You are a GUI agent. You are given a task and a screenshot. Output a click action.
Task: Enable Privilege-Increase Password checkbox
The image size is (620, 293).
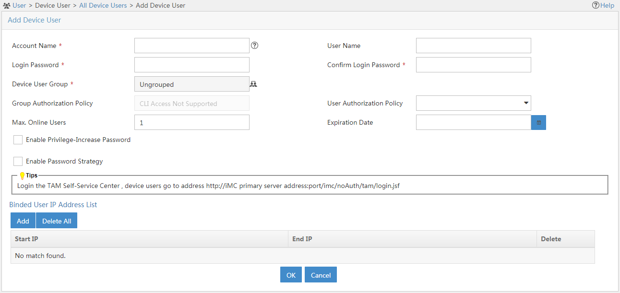[x=18, y=140]
